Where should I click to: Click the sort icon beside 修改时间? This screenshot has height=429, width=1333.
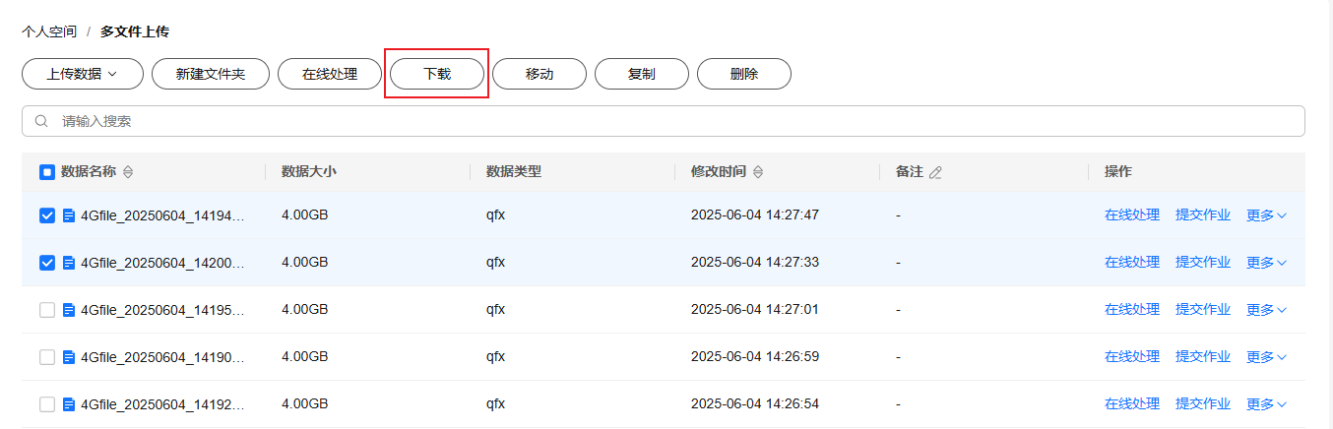coord(758,172)
